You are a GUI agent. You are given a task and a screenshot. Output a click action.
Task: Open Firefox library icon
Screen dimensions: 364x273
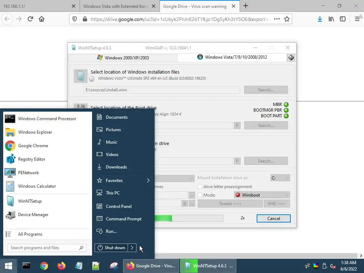(331, 19)
